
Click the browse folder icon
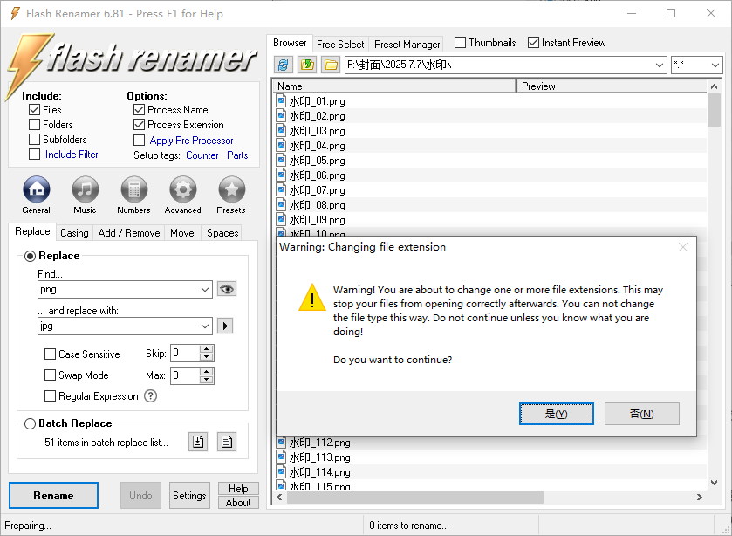(331, 65)
